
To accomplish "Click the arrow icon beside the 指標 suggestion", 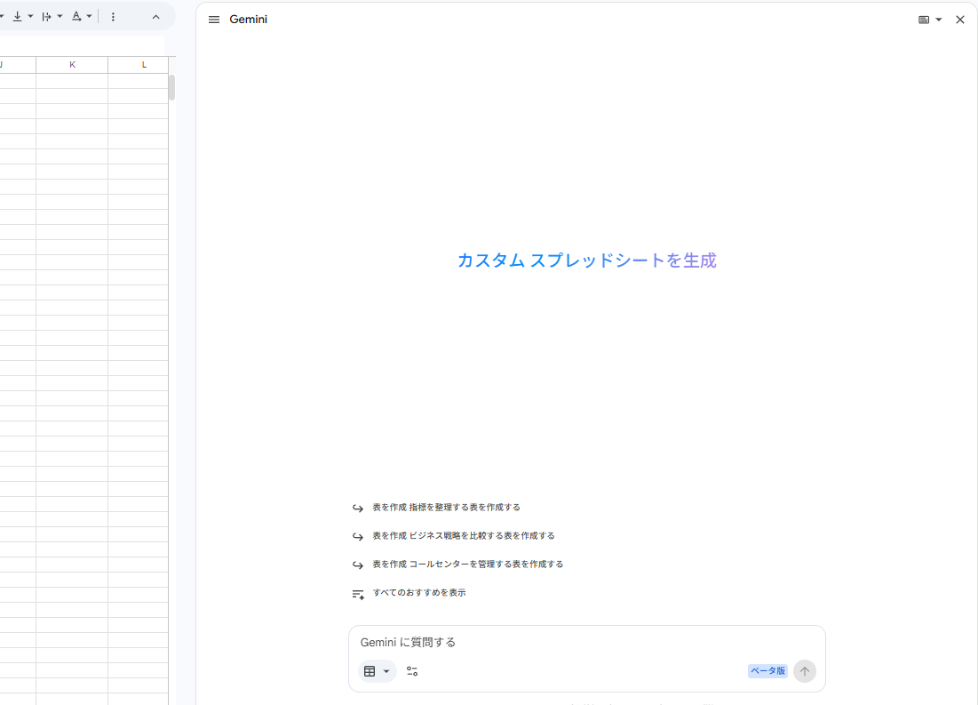I will click(x=357, y=509).
